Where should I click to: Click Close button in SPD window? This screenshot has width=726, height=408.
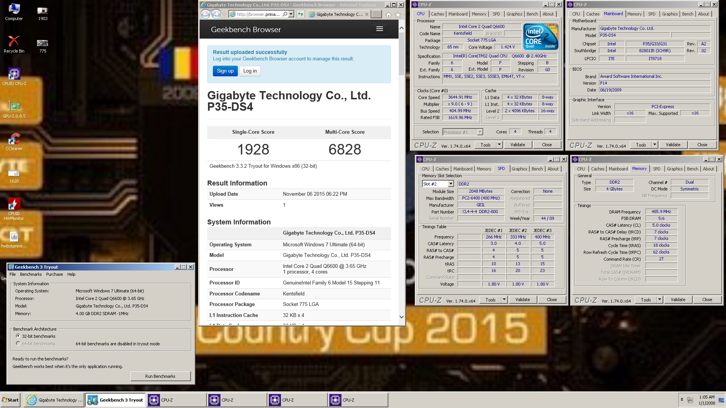(x=552, y=300)
